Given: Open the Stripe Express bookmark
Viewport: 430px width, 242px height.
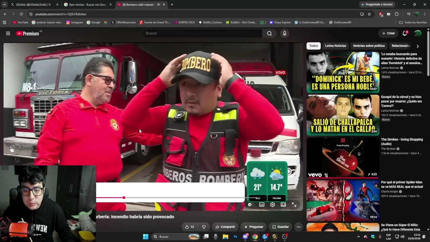Looking at the screenshot, I should (x=279, y=23).
